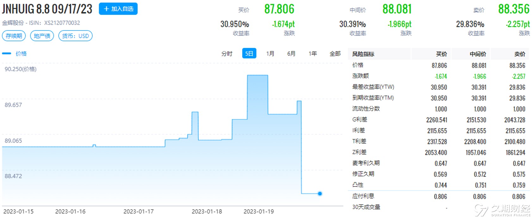Screen dimensions: 532x218
Task: Click the 2023-01-18 date axis label
Action: [207, 211]
